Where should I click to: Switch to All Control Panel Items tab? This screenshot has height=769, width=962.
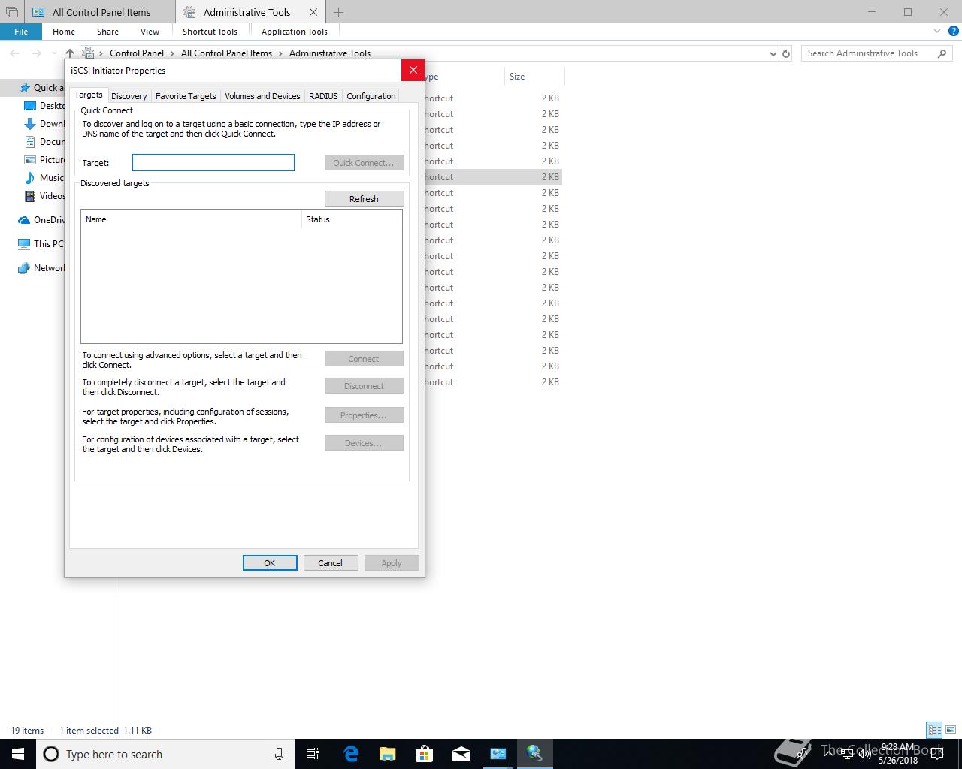101,12
